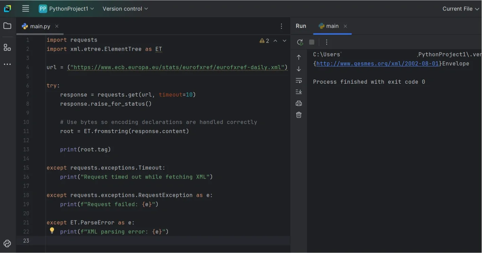Screen dimensions: 482x253
Task: Show more tool windows via ellipsis icon
Action: (x=7, y=64)
